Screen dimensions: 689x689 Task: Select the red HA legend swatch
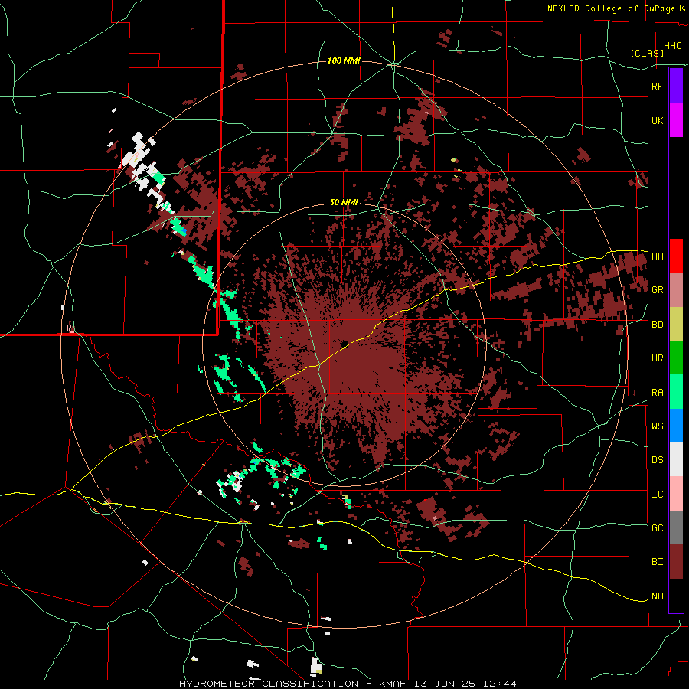676,256
